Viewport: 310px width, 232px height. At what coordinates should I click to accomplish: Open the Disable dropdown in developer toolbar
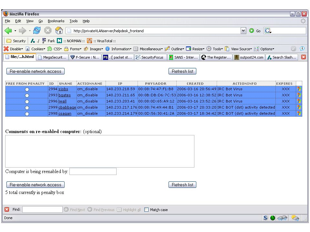(14, 49)
